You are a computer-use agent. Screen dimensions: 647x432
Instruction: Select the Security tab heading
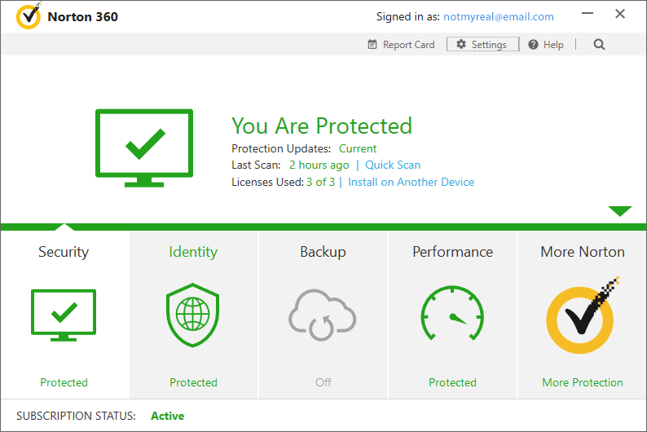pyautogui.click(x=64, y=252)
